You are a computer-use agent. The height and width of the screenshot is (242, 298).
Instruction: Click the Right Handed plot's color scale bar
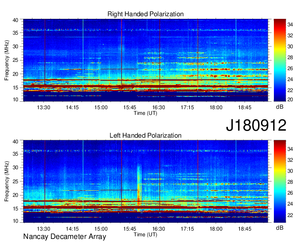tap(280, 60)
